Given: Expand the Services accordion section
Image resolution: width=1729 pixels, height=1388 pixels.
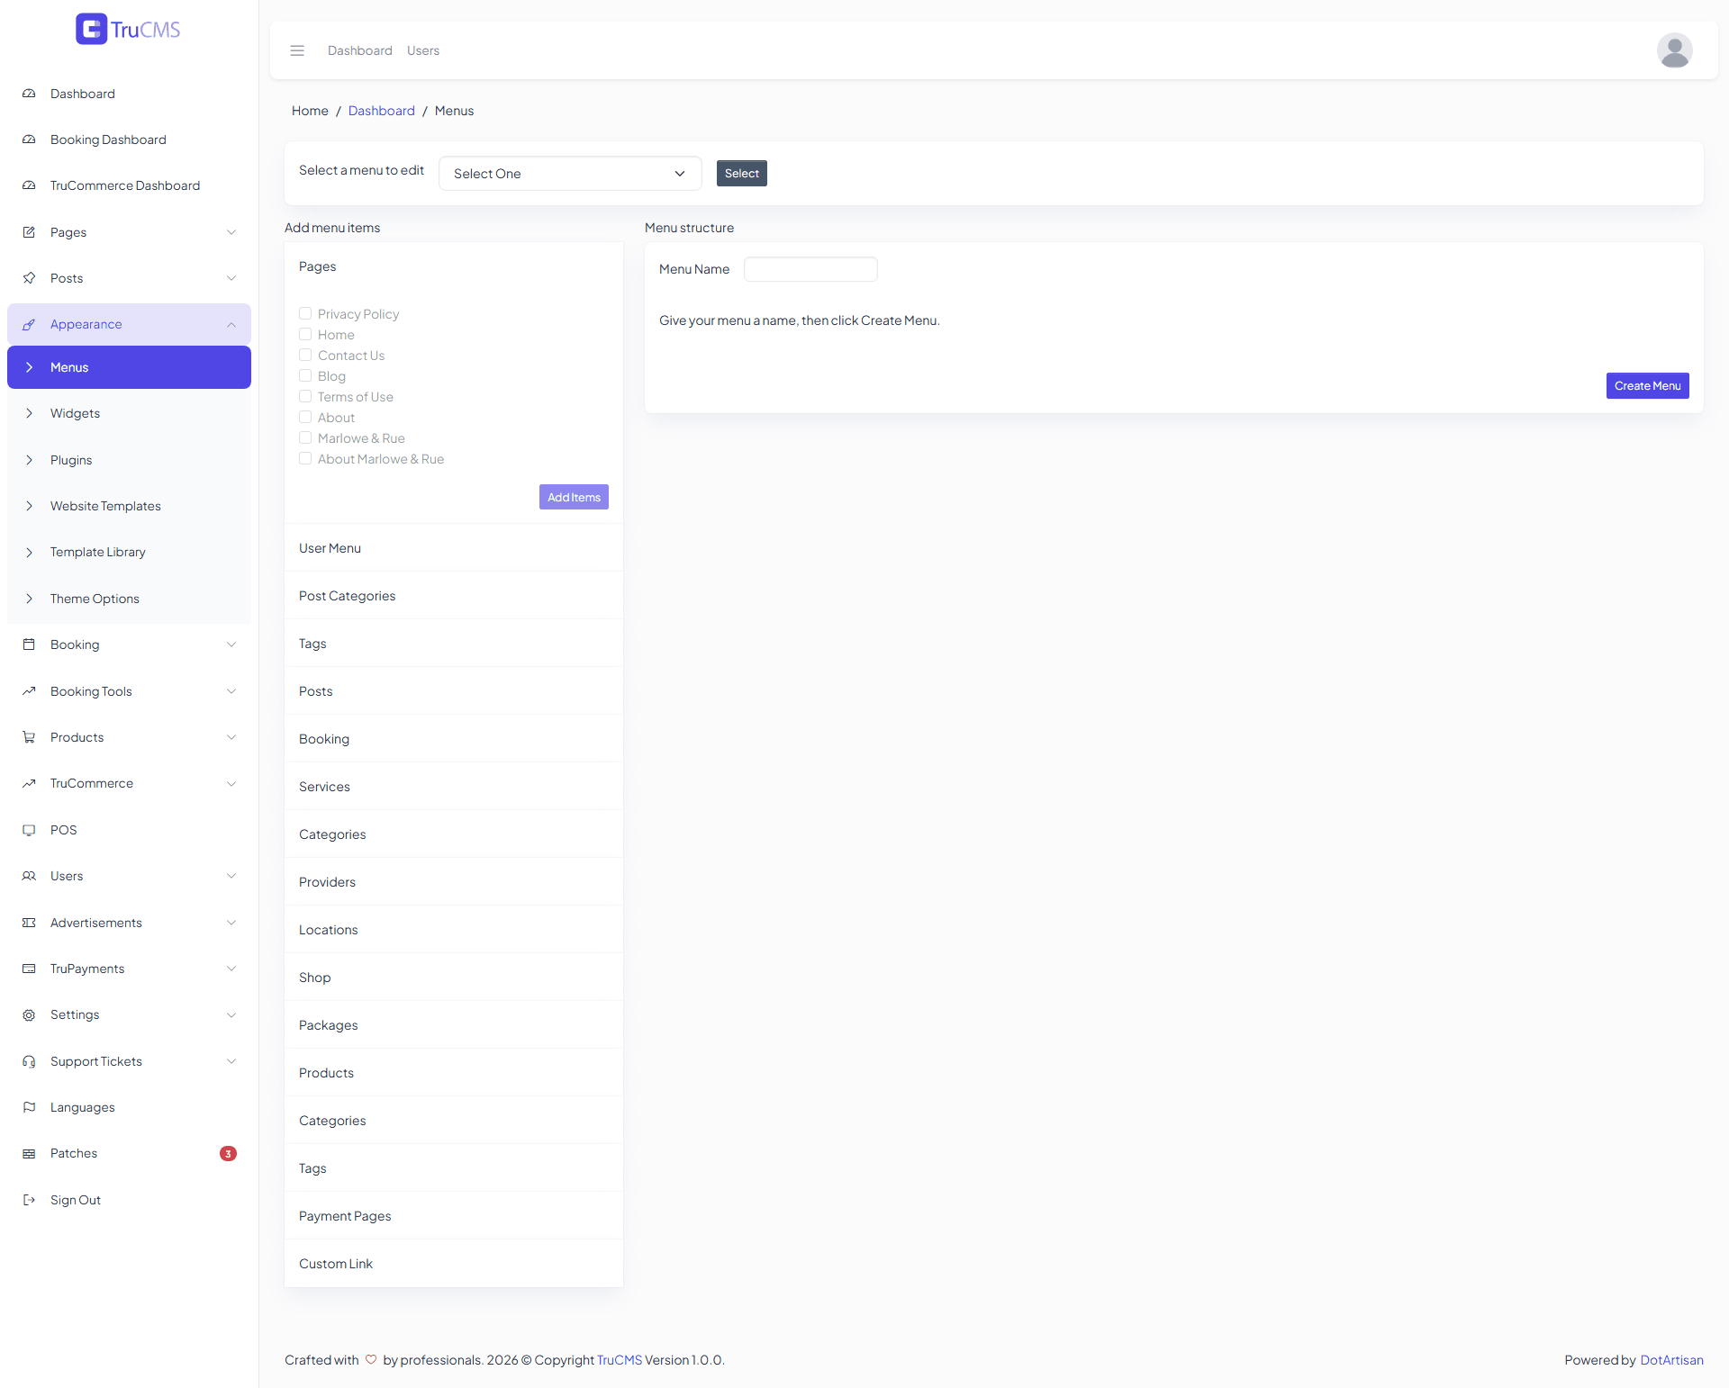Looking at the screenshot, I should click(454, 787).
